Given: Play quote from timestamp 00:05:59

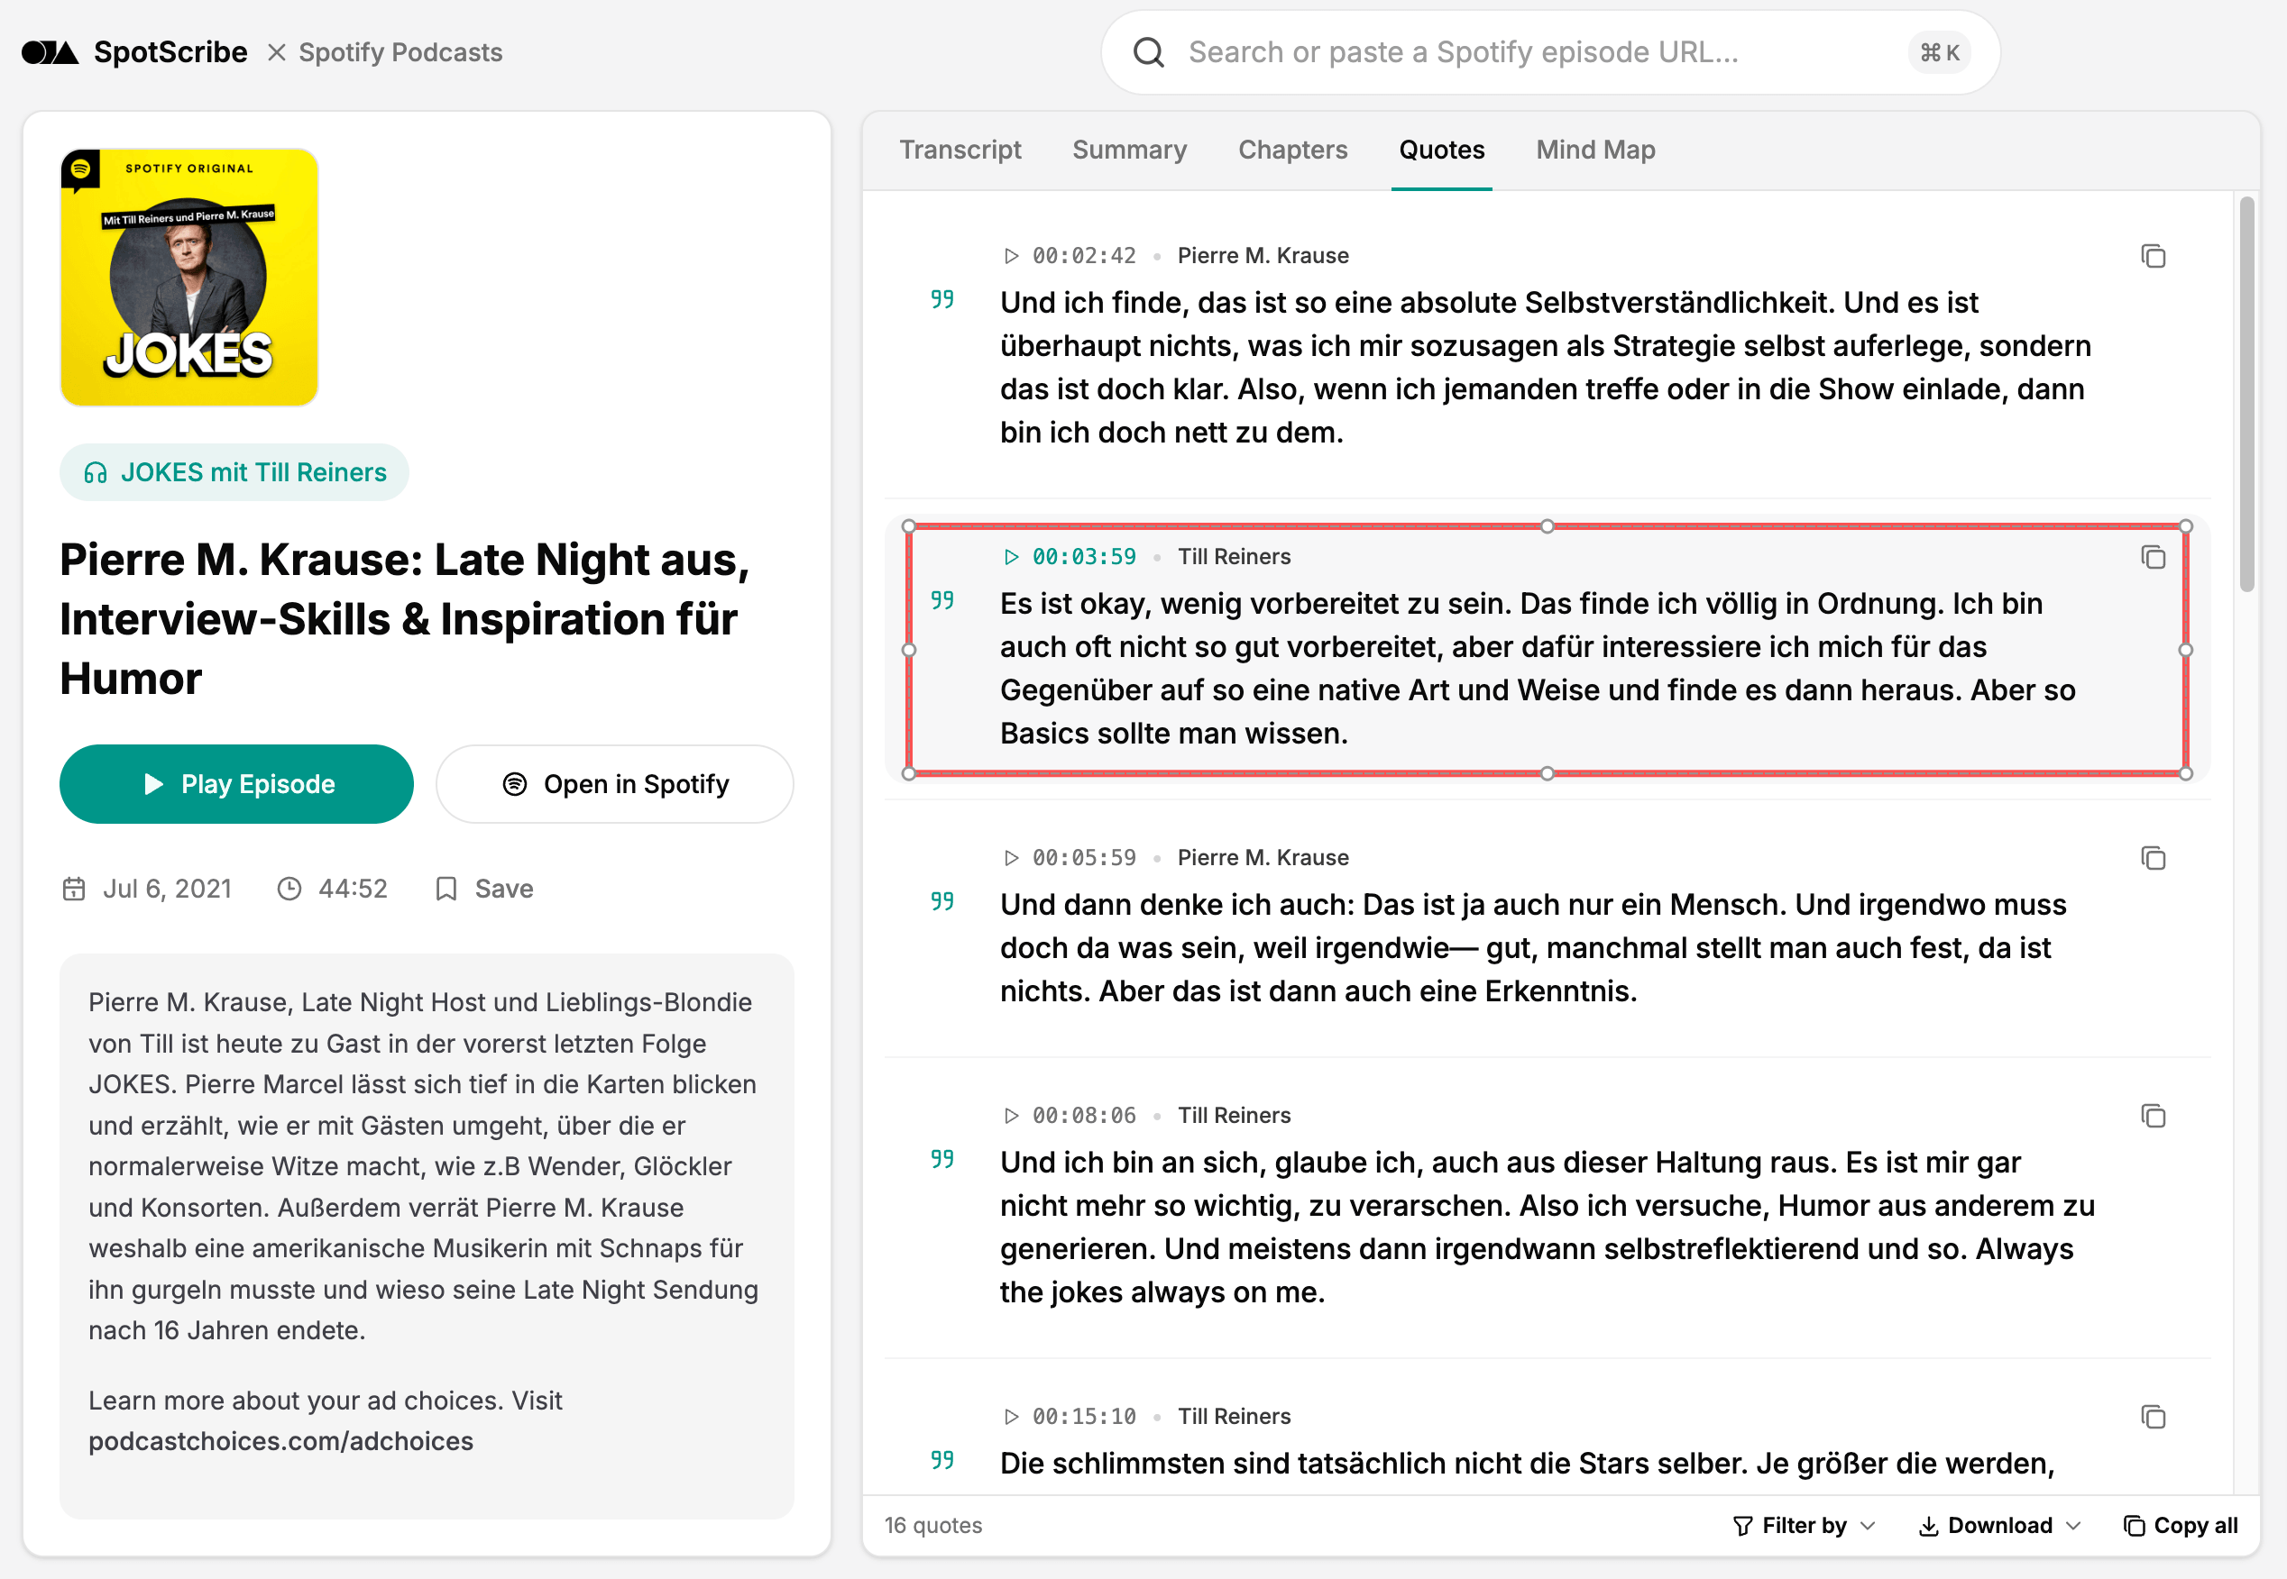Looking at the screenshot, I should point(1070,858).
